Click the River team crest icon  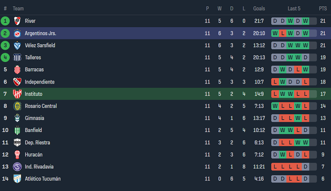click(17, 21)
